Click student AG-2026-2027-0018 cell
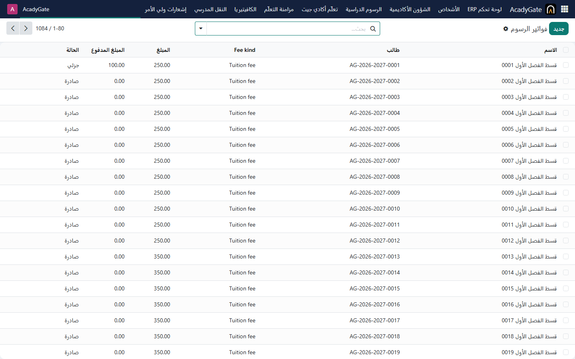The width and height of the screenshot is (575, 359). pos(375,336)
